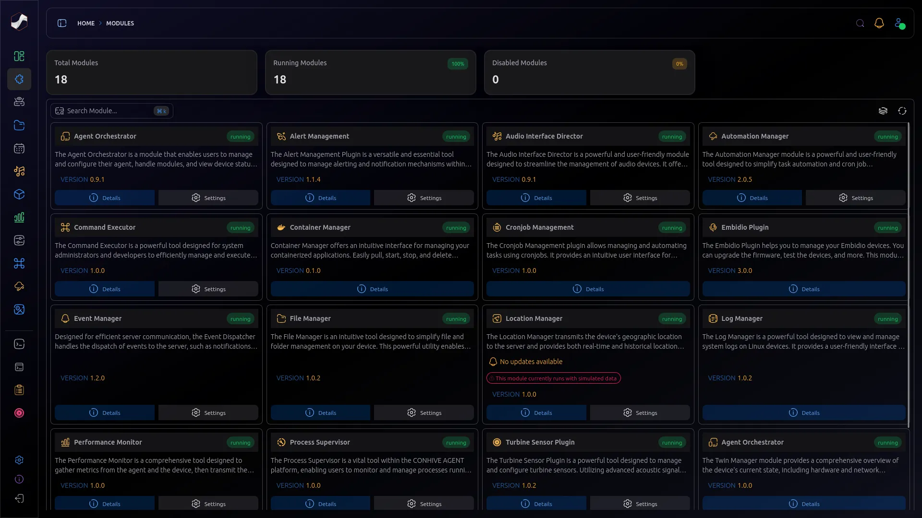Click the Turbine Sensor Plugin module icon
The image size is (922, 518).
coord(497,442)
